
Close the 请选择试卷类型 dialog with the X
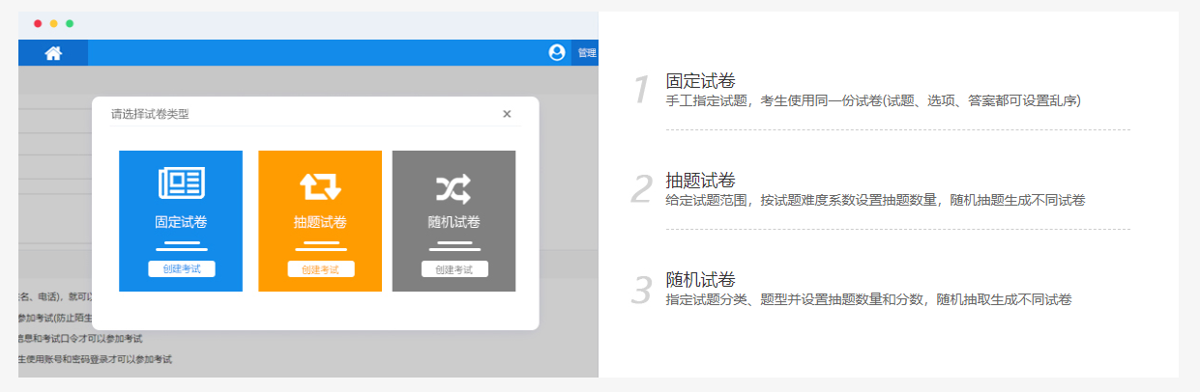[x=507, y=114]
